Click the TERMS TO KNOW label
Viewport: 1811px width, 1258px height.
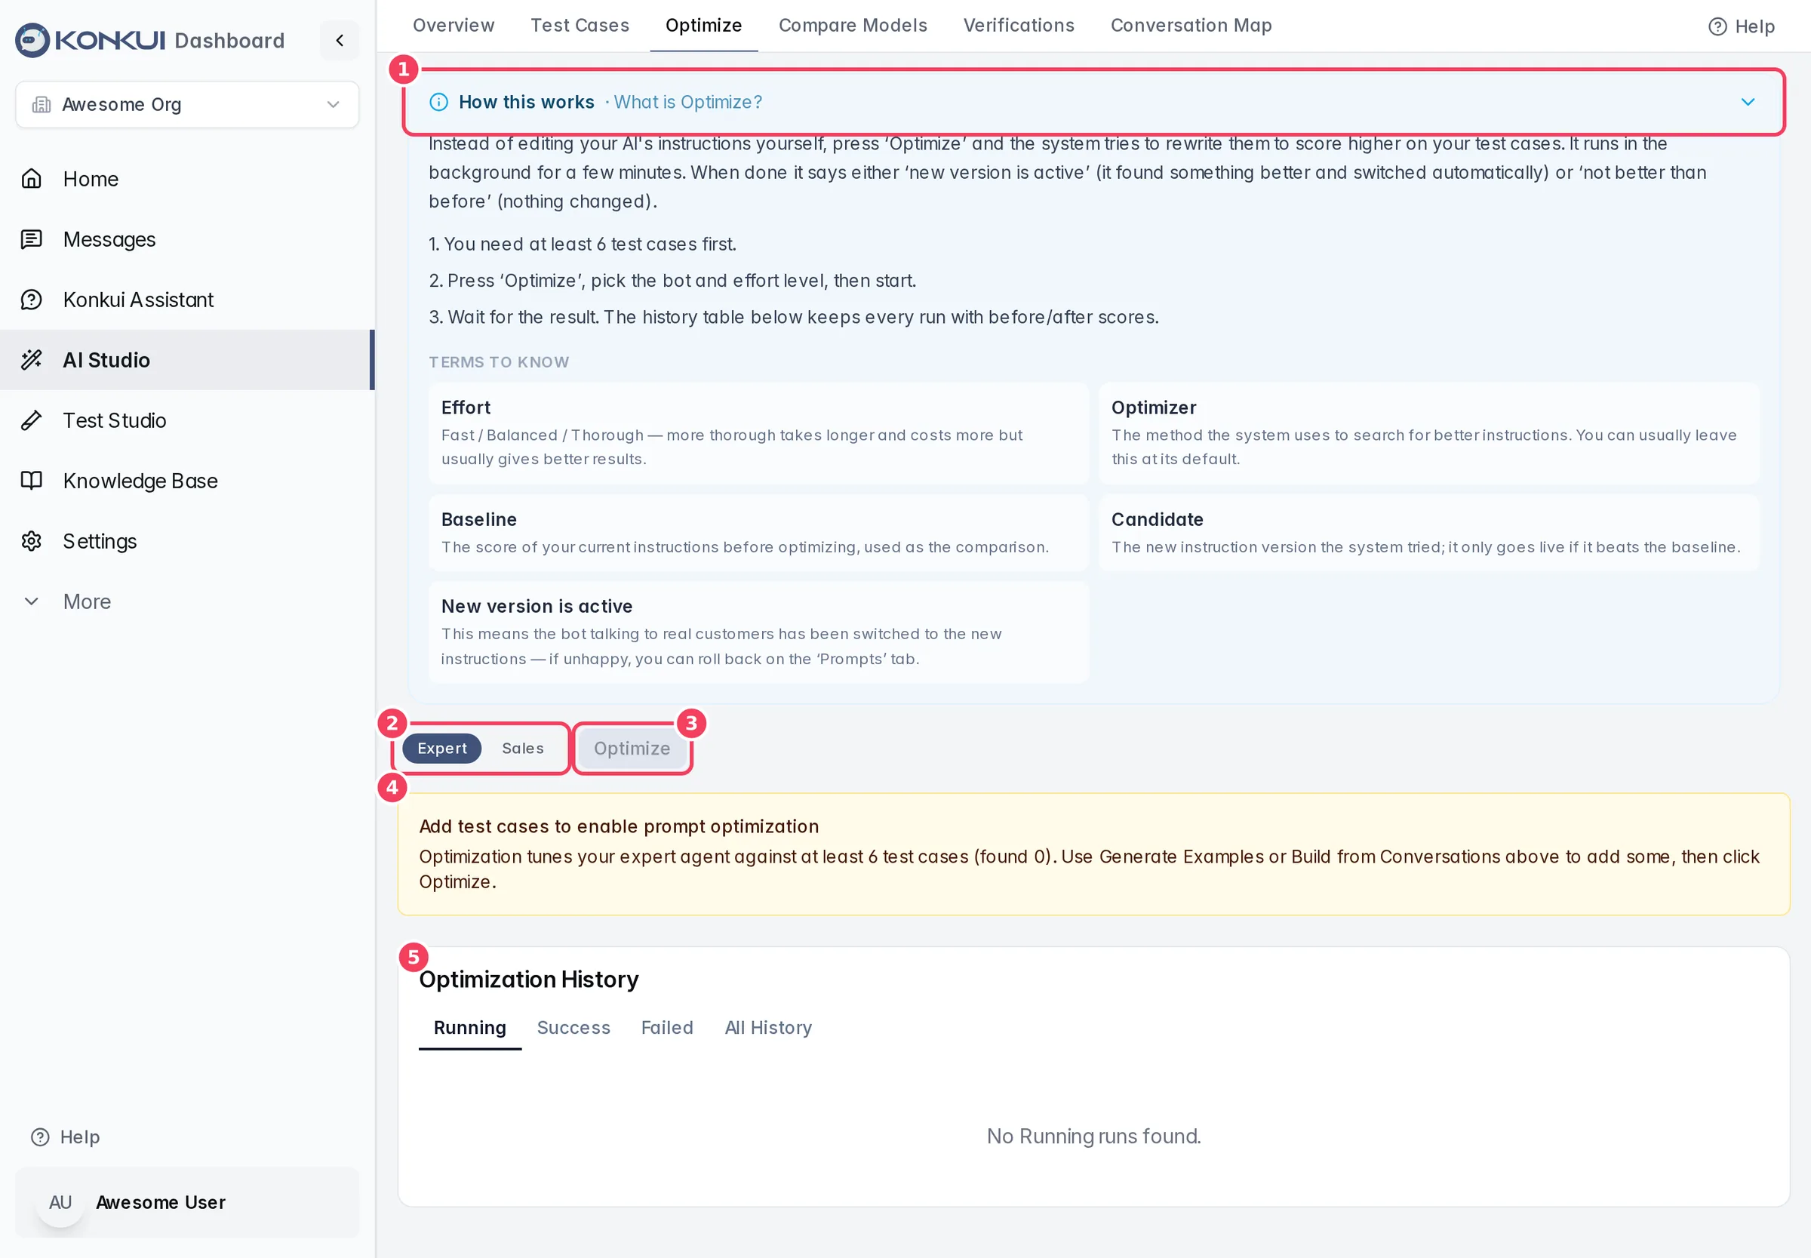[x=499, y=361]
